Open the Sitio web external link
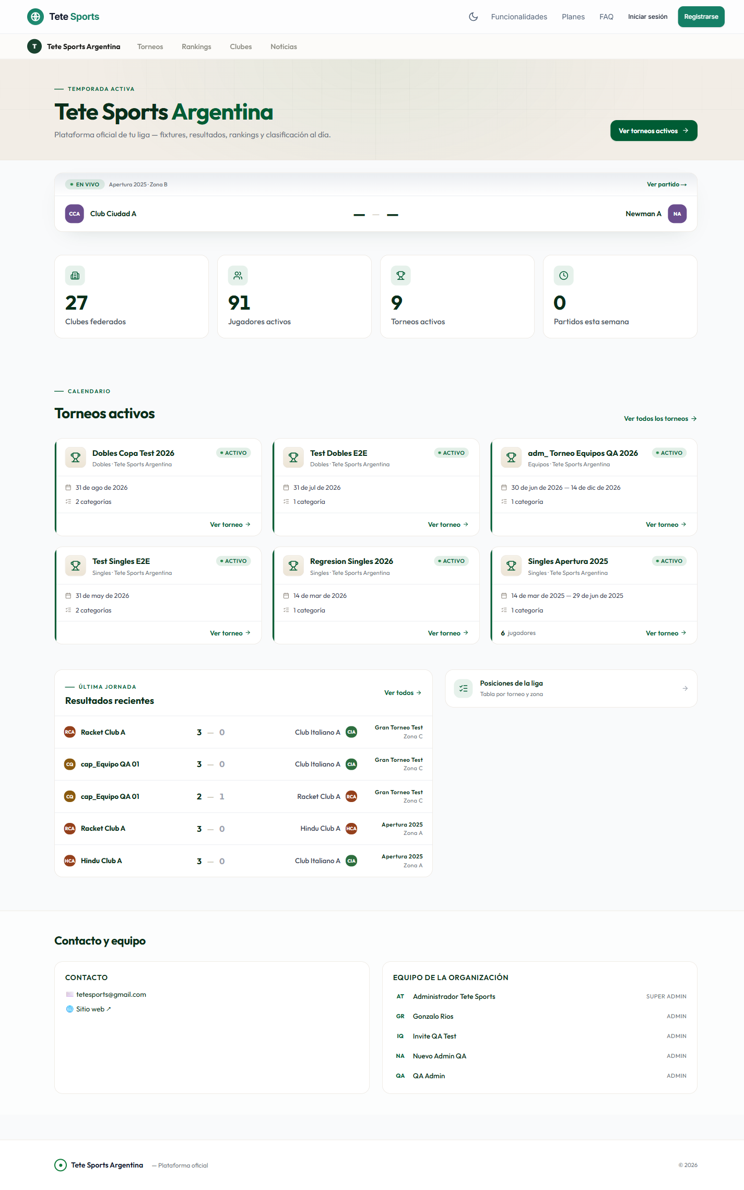Screen dimensions: 744x1190 click(x=93, y=1009)
